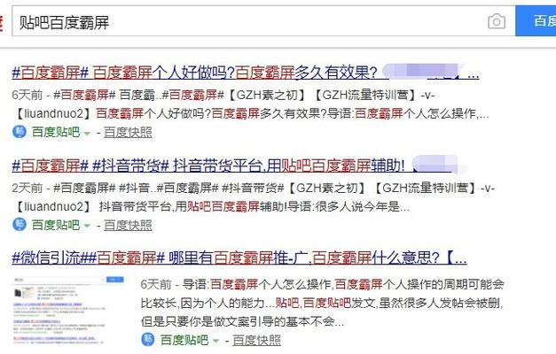
Task: Click the camera image search icon
Action: 497,21
